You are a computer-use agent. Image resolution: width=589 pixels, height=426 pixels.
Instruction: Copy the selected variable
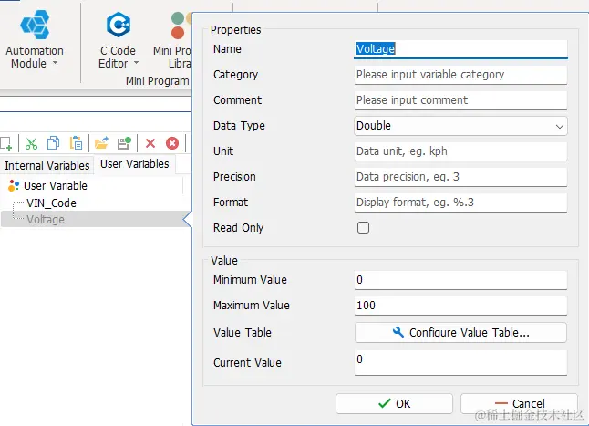pos(54,143)
